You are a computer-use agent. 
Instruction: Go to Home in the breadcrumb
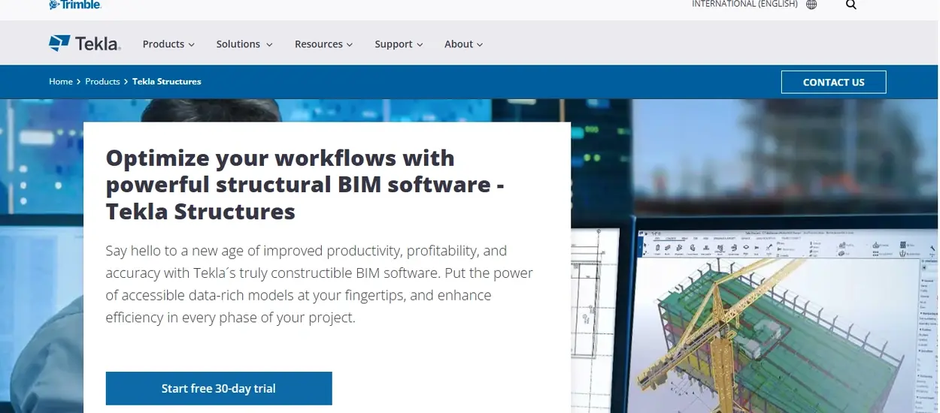[x=61, y=81]
